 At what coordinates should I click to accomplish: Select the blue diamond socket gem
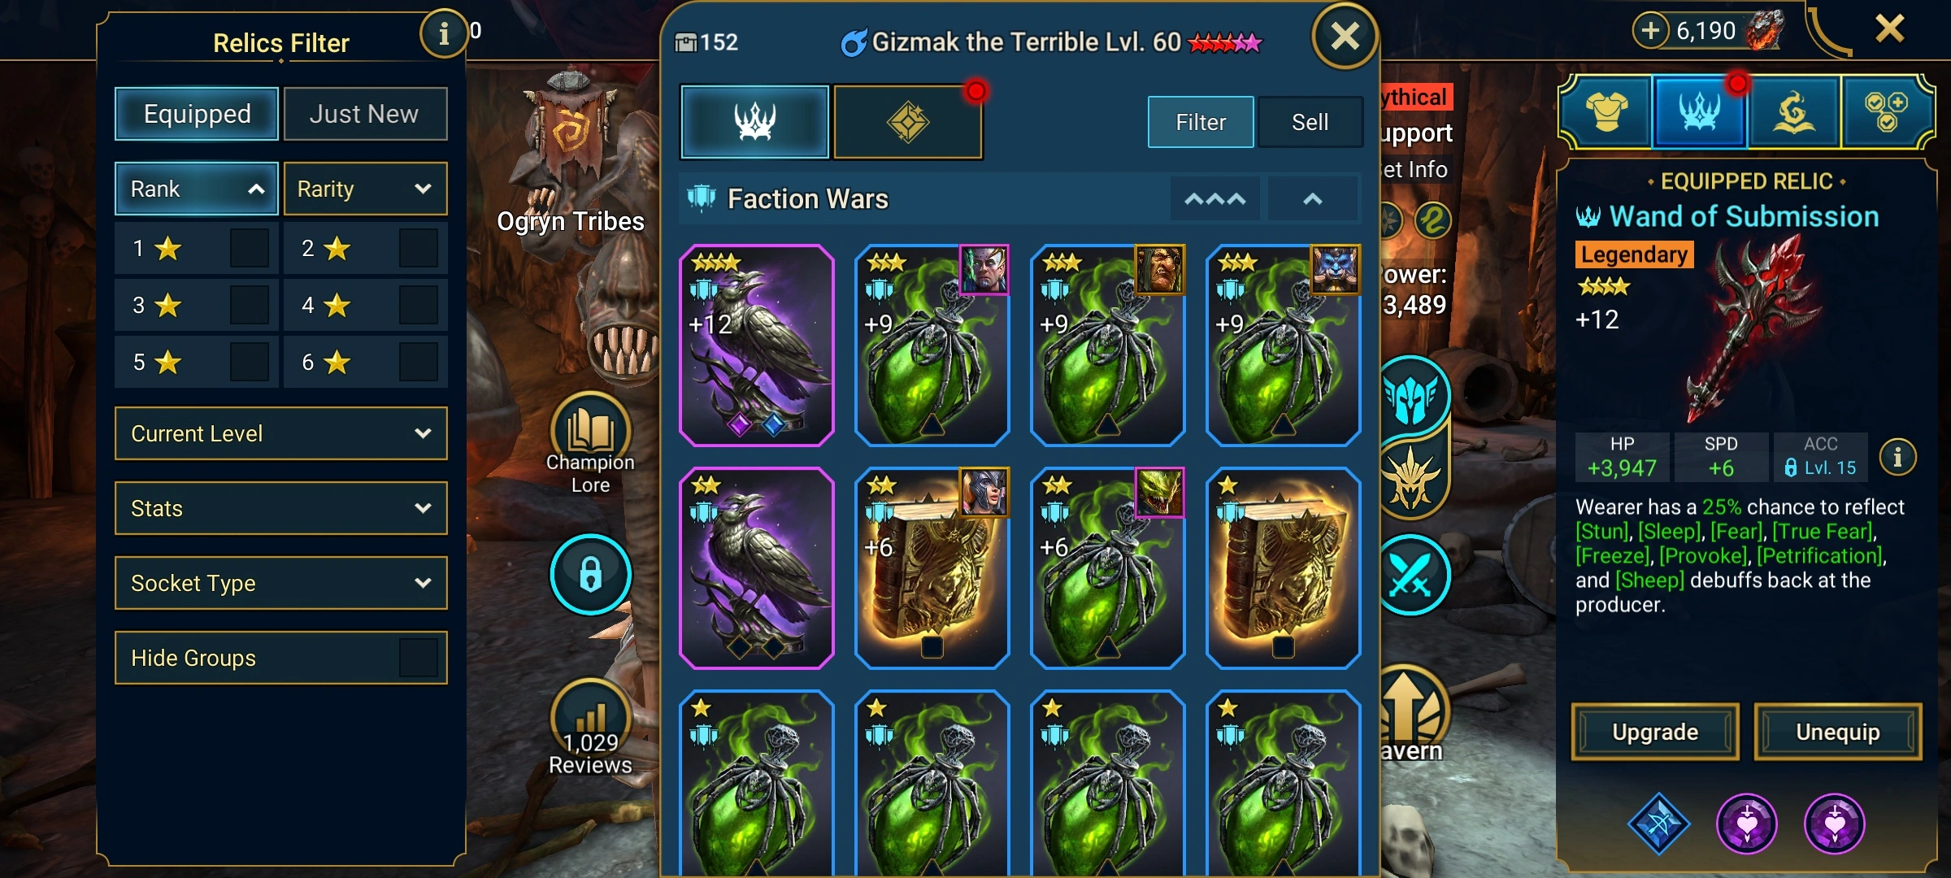pyautogui.click(x=1658, y=824)
